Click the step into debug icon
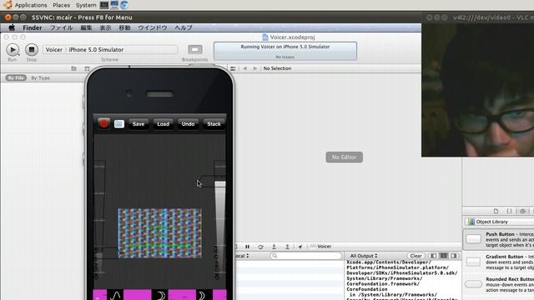 pyautogui.click(x=274, y=247)
